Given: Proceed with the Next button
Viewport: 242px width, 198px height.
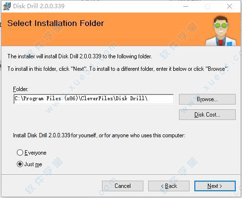Looking at the screenshot, I should pos(215,186).
